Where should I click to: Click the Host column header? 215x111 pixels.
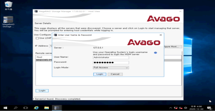pyautogui.click(x=39, y=57)
